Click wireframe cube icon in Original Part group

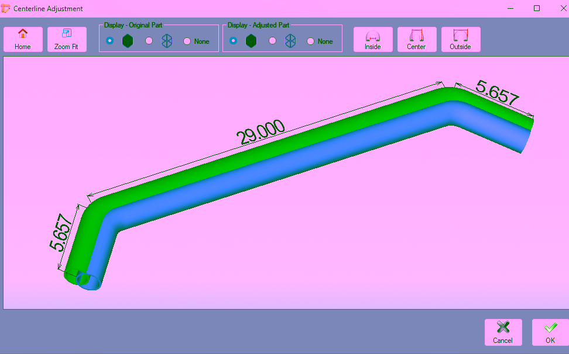coord(167,41)
